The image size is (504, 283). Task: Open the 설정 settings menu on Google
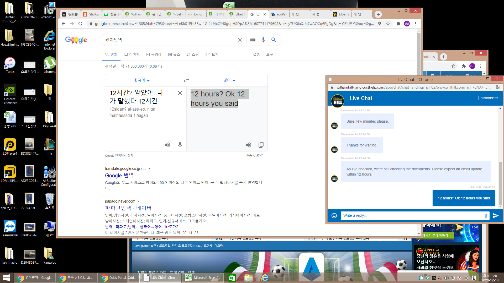click(256, 55)
